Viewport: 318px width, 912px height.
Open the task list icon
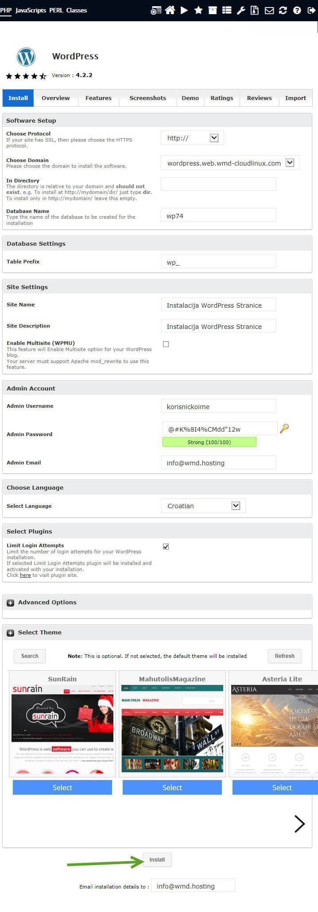[227, 10]
